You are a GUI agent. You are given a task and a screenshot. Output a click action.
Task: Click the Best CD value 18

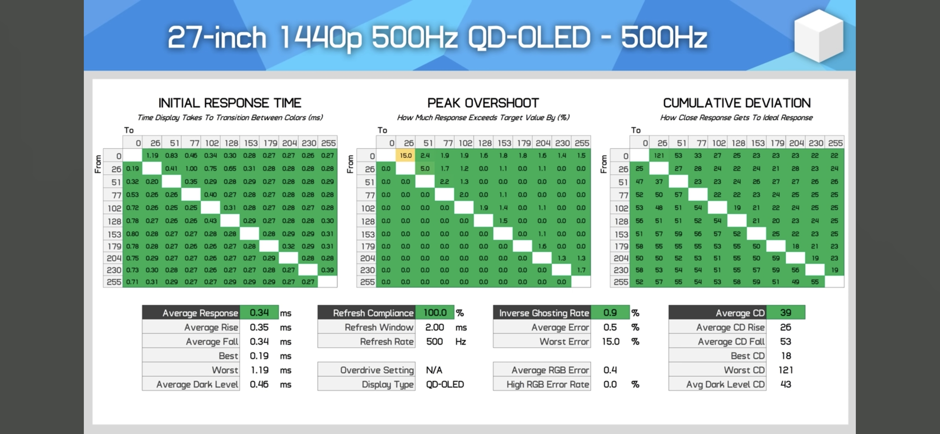click(786, 356)
